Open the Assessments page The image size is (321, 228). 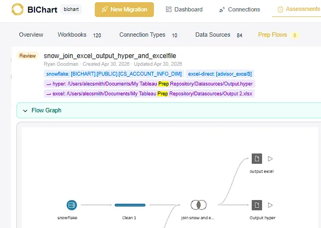click(299, 9)
